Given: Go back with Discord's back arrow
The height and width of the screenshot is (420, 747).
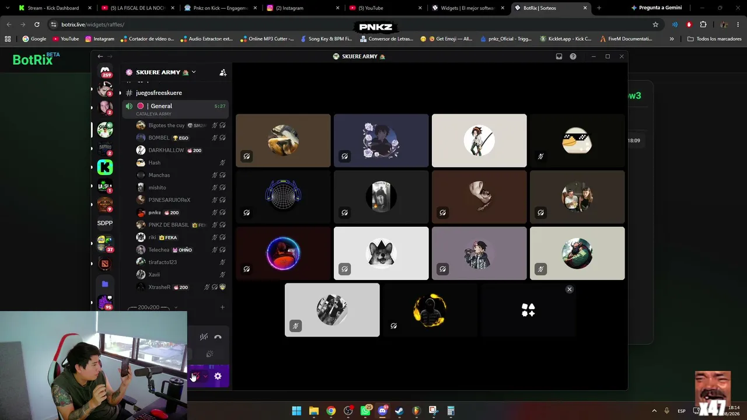Looking at the screenshot, I should pos(100,57).
